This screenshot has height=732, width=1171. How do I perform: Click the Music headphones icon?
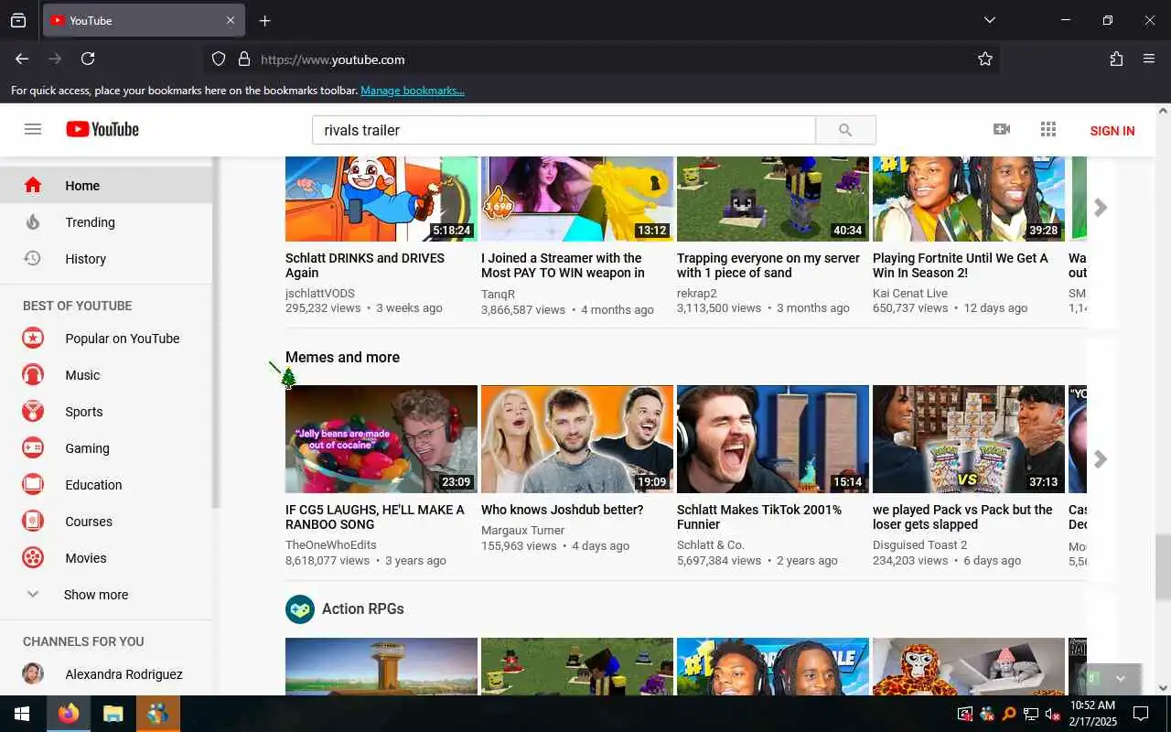[33, 374]
